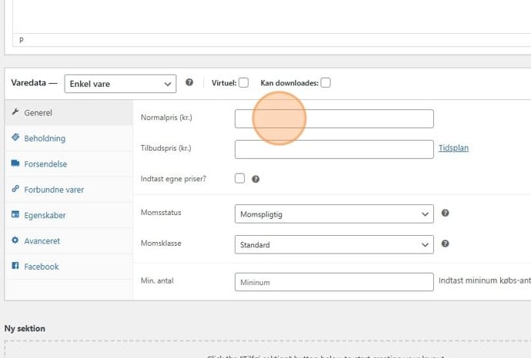Select the Generel tab
Screen dimensions: 531x358
(69, 113)
